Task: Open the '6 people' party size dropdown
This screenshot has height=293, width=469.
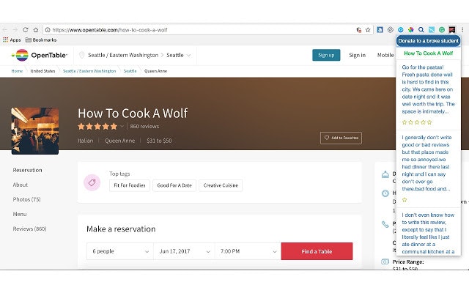Action: 120,251
